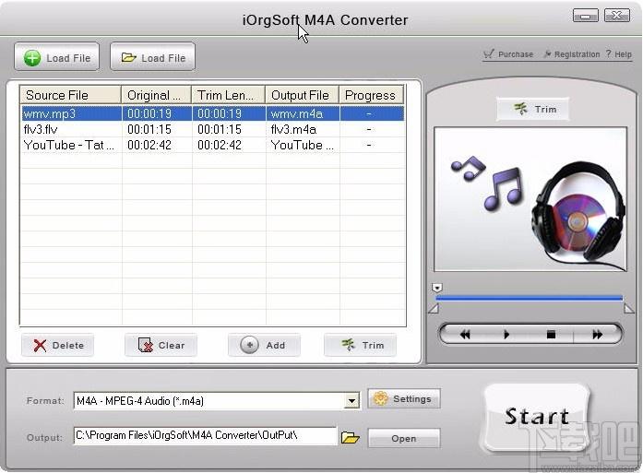Click the Add button below the file list
Viewport: 643px width, 473px height.
coord(264,345)
